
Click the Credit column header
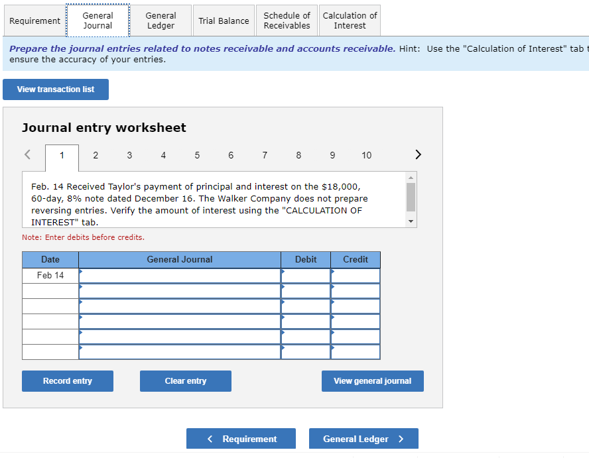pyautogui.click(x=356, y=260)
